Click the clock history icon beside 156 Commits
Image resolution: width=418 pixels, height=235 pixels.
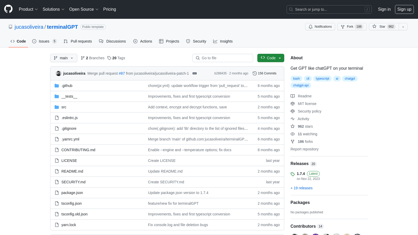click(x=255, y=73)
